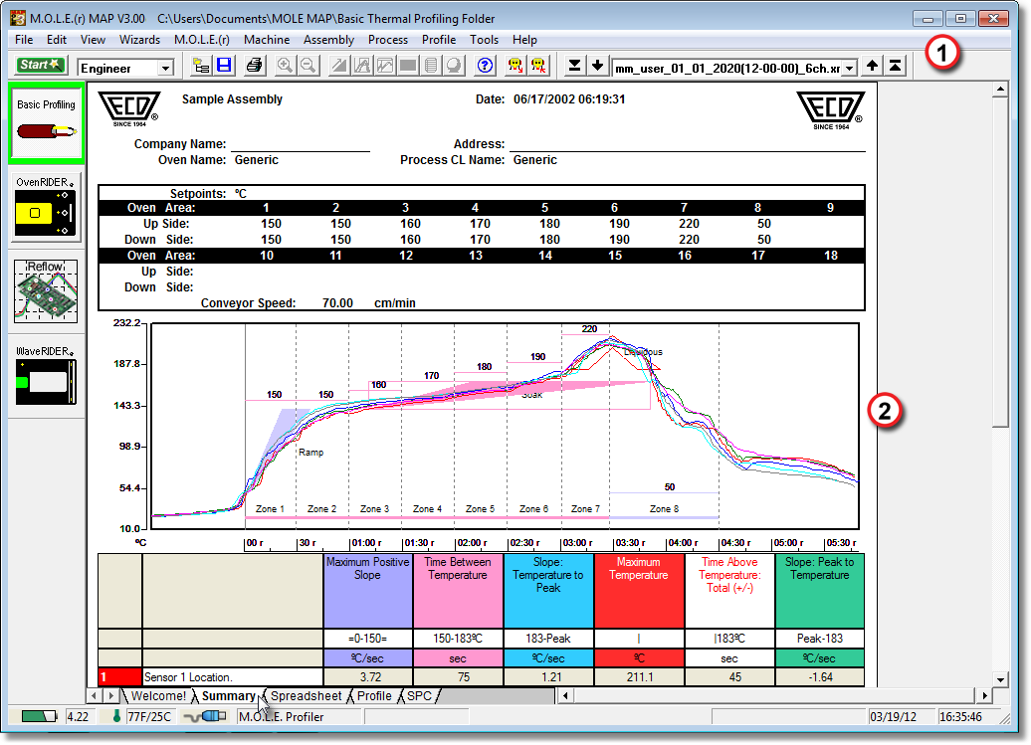Click the Slope: Peak to Temperature header

pos(819,591)
